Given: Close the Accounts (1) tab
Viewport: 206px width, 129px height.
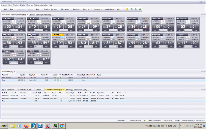Looking at the screenshot, I should (15, 72).
